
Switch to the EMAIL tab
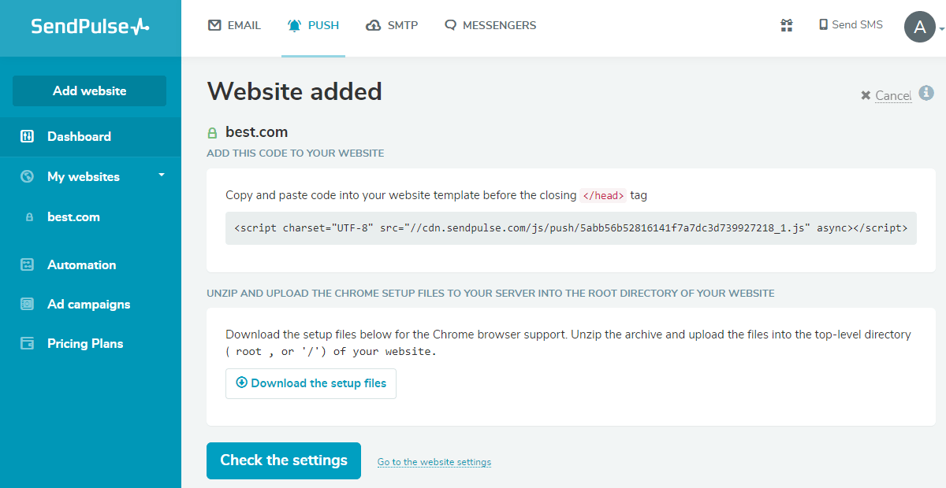[x=234, y=25]
